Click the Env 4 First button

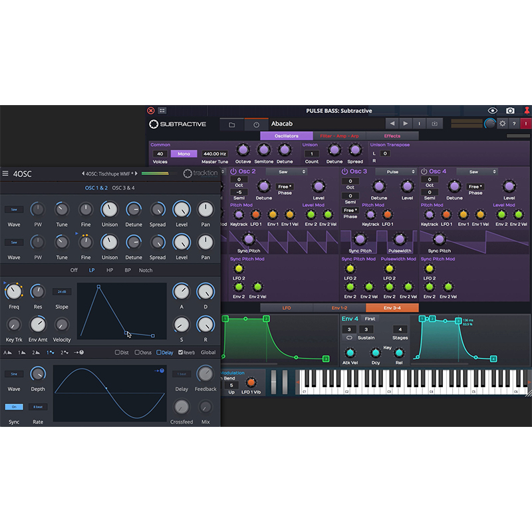[x=370, y=319]
